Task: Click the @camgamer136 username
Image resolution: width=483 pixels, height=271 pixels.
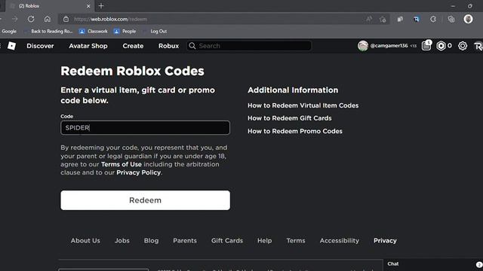Action: tap(389, 46)
